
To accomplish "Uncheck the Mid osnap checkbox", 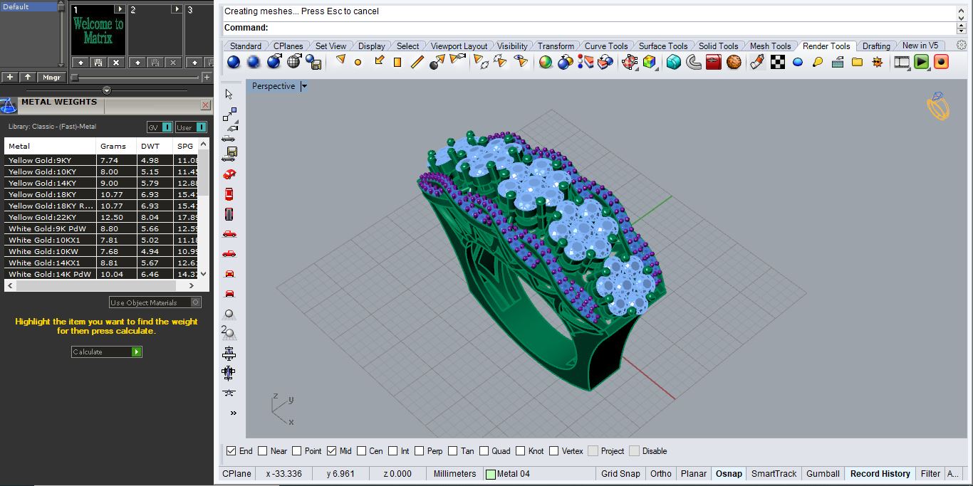I will coord(332,450).
